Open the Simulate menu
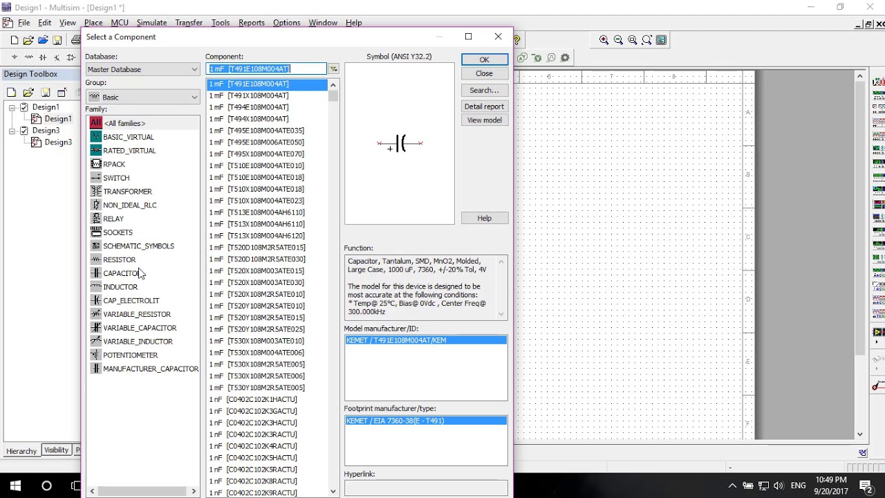This screenshot has width=885, height=498. [x=151, y=23]
